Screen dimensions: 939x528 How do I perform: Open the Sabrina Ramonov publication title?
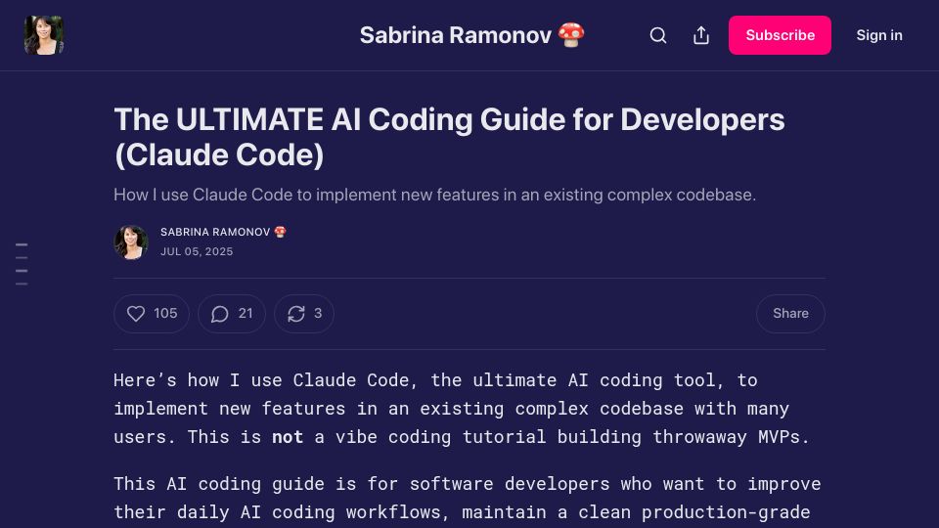(x=471, y=35)
